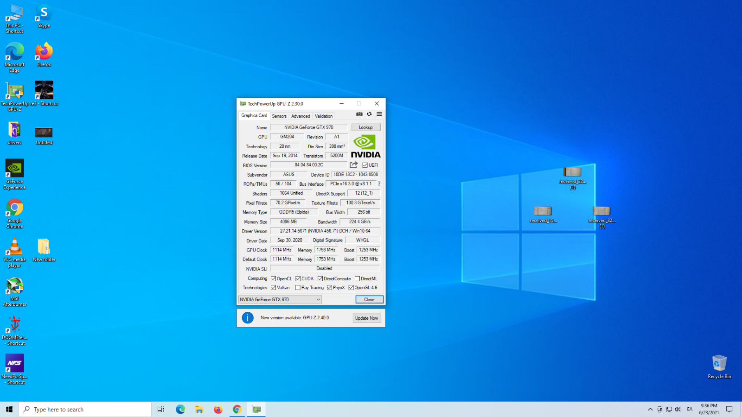This screenshot has height=417, width=742.
Task: Click the NVIDIA SLI Disabled field
Action: click(325, 268)
